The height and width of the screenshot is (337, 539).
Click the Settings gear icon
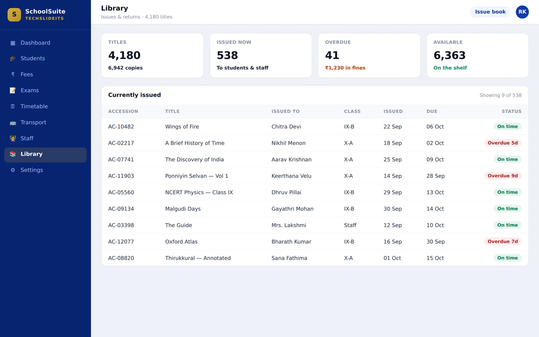click(13, 170)
